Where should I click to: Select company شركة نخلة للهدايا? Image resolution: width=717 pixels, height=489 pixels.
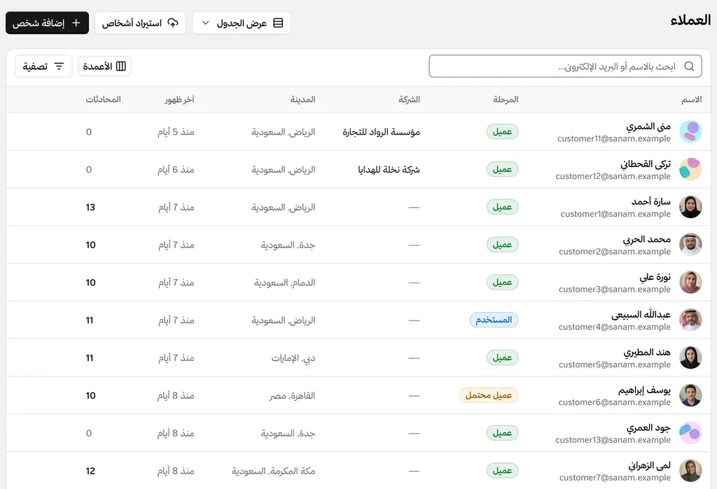point(389,169)
